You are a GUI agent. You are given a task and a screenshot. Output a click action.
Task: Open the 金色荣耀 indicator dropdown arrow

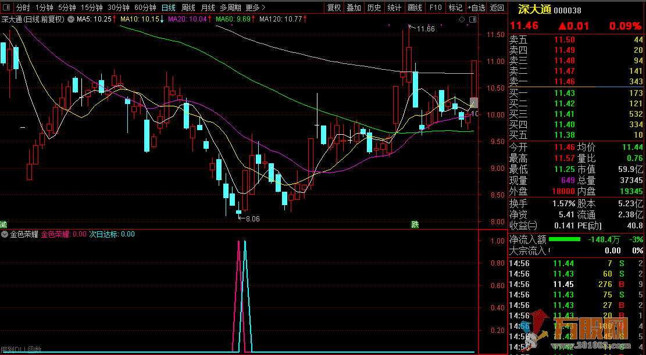pyautogui.click(x=5, y=234)
